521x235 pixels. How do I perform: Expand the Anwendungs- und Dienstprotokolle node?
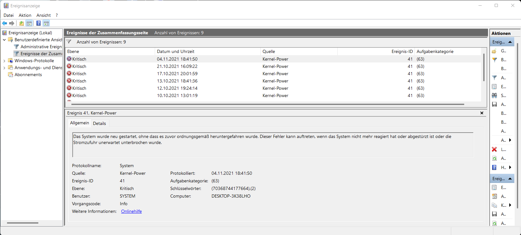(4, 68)
